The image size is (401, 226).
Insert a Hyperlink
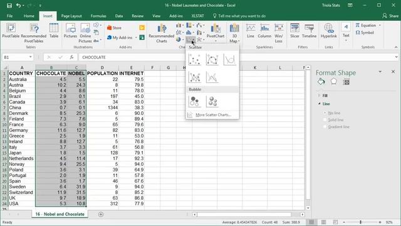[x=328, y=31]
